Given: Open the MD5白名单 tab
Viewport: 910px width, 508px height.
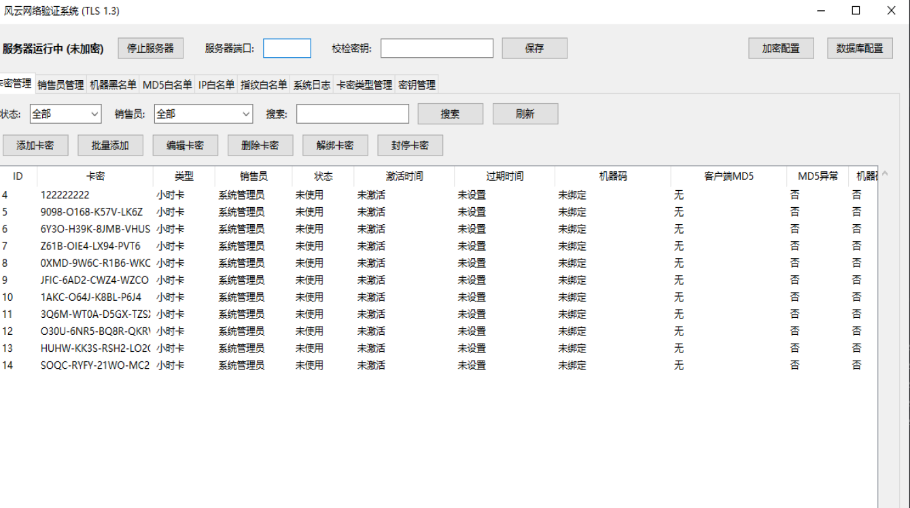Looking at the screenshot, I should [x=167, y=85].
